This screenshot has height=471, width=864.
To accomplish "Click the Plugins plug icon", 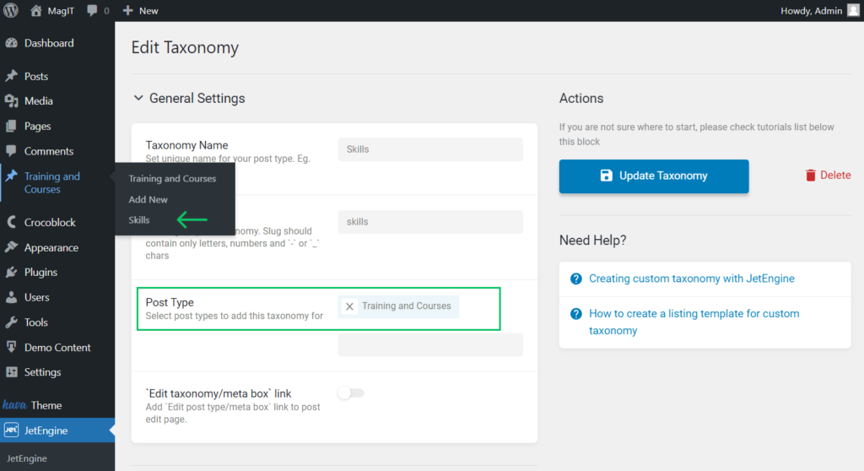I will [11, 272].
